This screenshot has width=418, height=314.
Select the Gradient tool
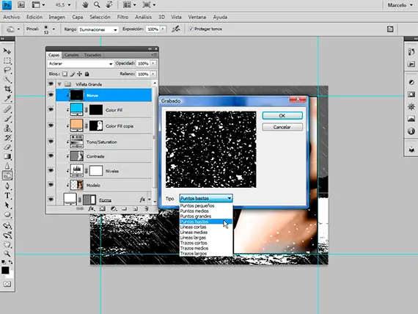7,156
